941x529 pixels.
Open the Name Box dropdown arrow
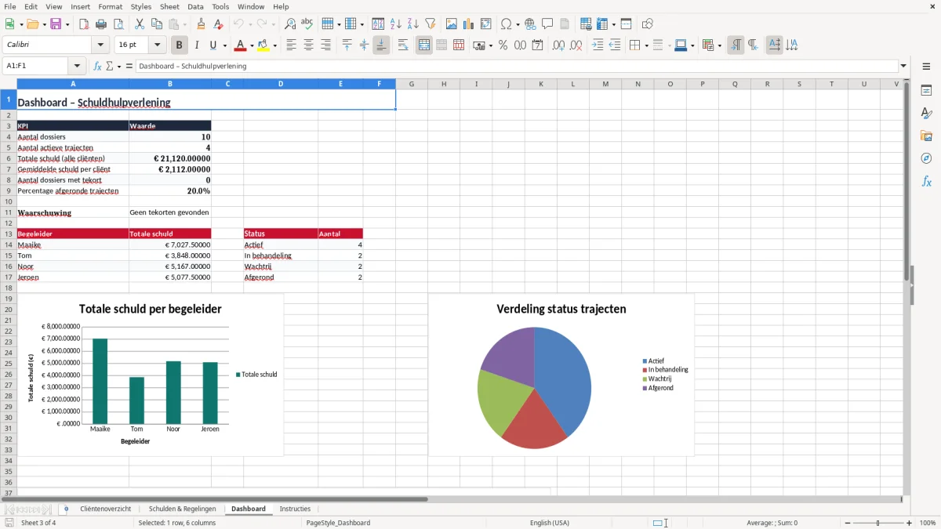(77, 66)
